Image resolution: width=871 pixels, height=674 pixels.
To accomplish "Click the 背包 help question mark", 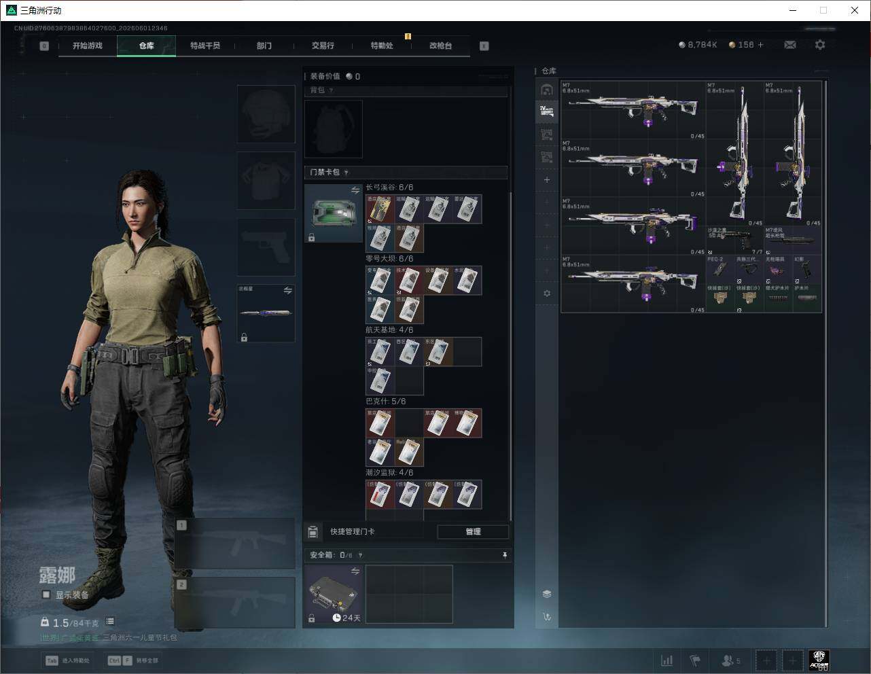I will (x=332, y=90).
